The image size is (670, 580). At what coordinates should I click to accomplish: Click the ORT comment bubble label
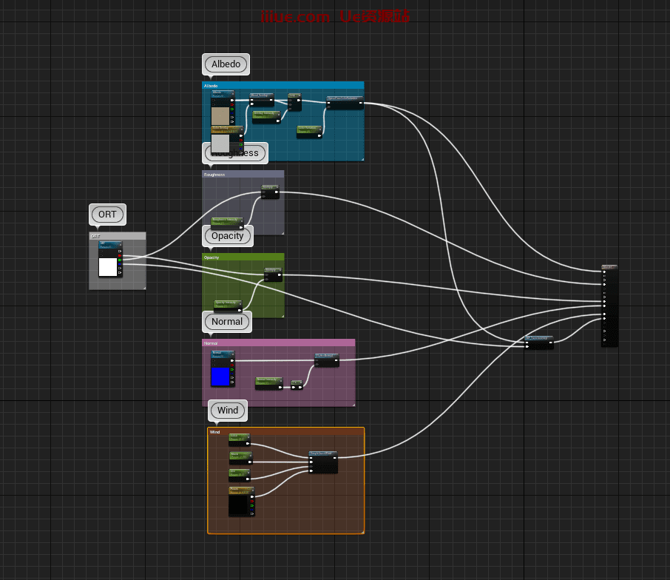(x=107, y=215)
